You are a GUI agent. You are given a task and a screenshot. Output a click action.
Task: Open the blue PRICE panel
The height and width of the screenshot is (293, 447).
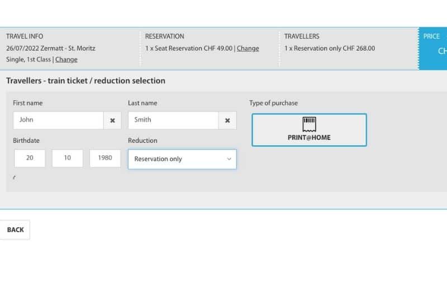(434, 48)
